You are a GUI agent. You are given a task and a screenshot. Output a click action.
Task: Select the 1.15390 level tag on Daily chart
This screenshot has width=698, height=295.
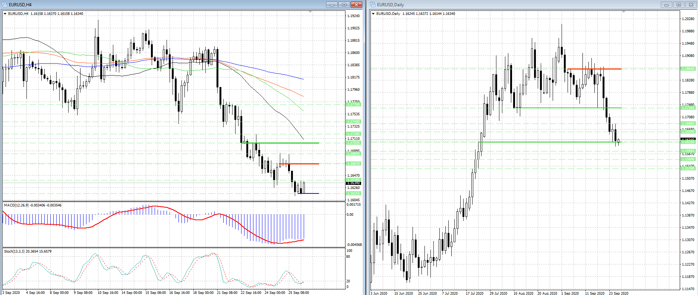coord(688,169)
